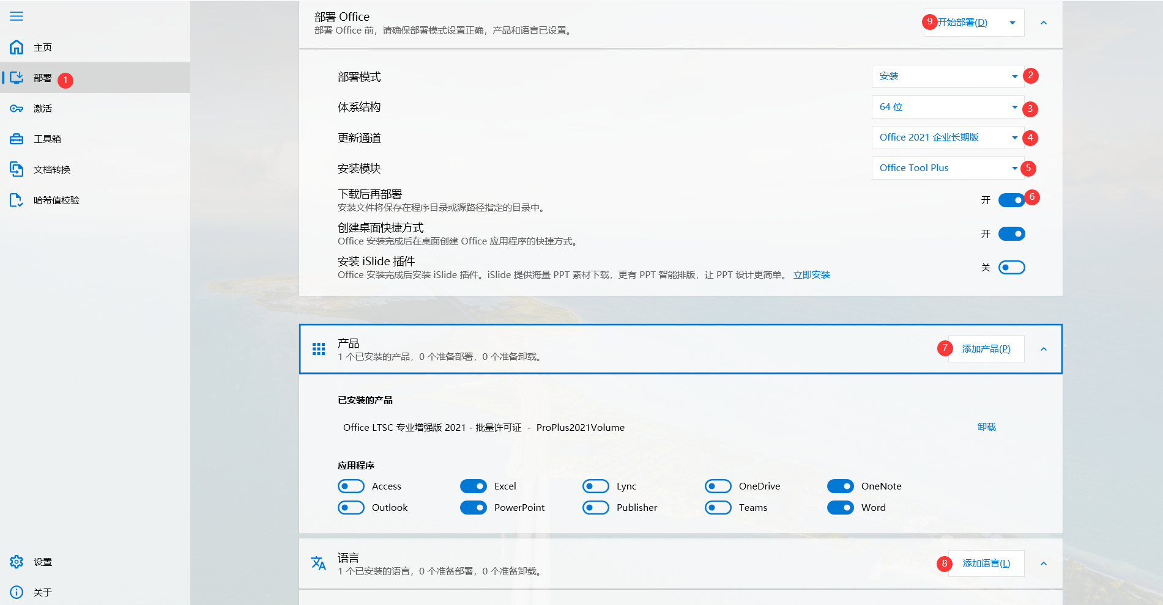Expand the 更新通道 Office 2021 dropdown
Viewport: 1163px width, 605px height.
[x=947, y=137]
